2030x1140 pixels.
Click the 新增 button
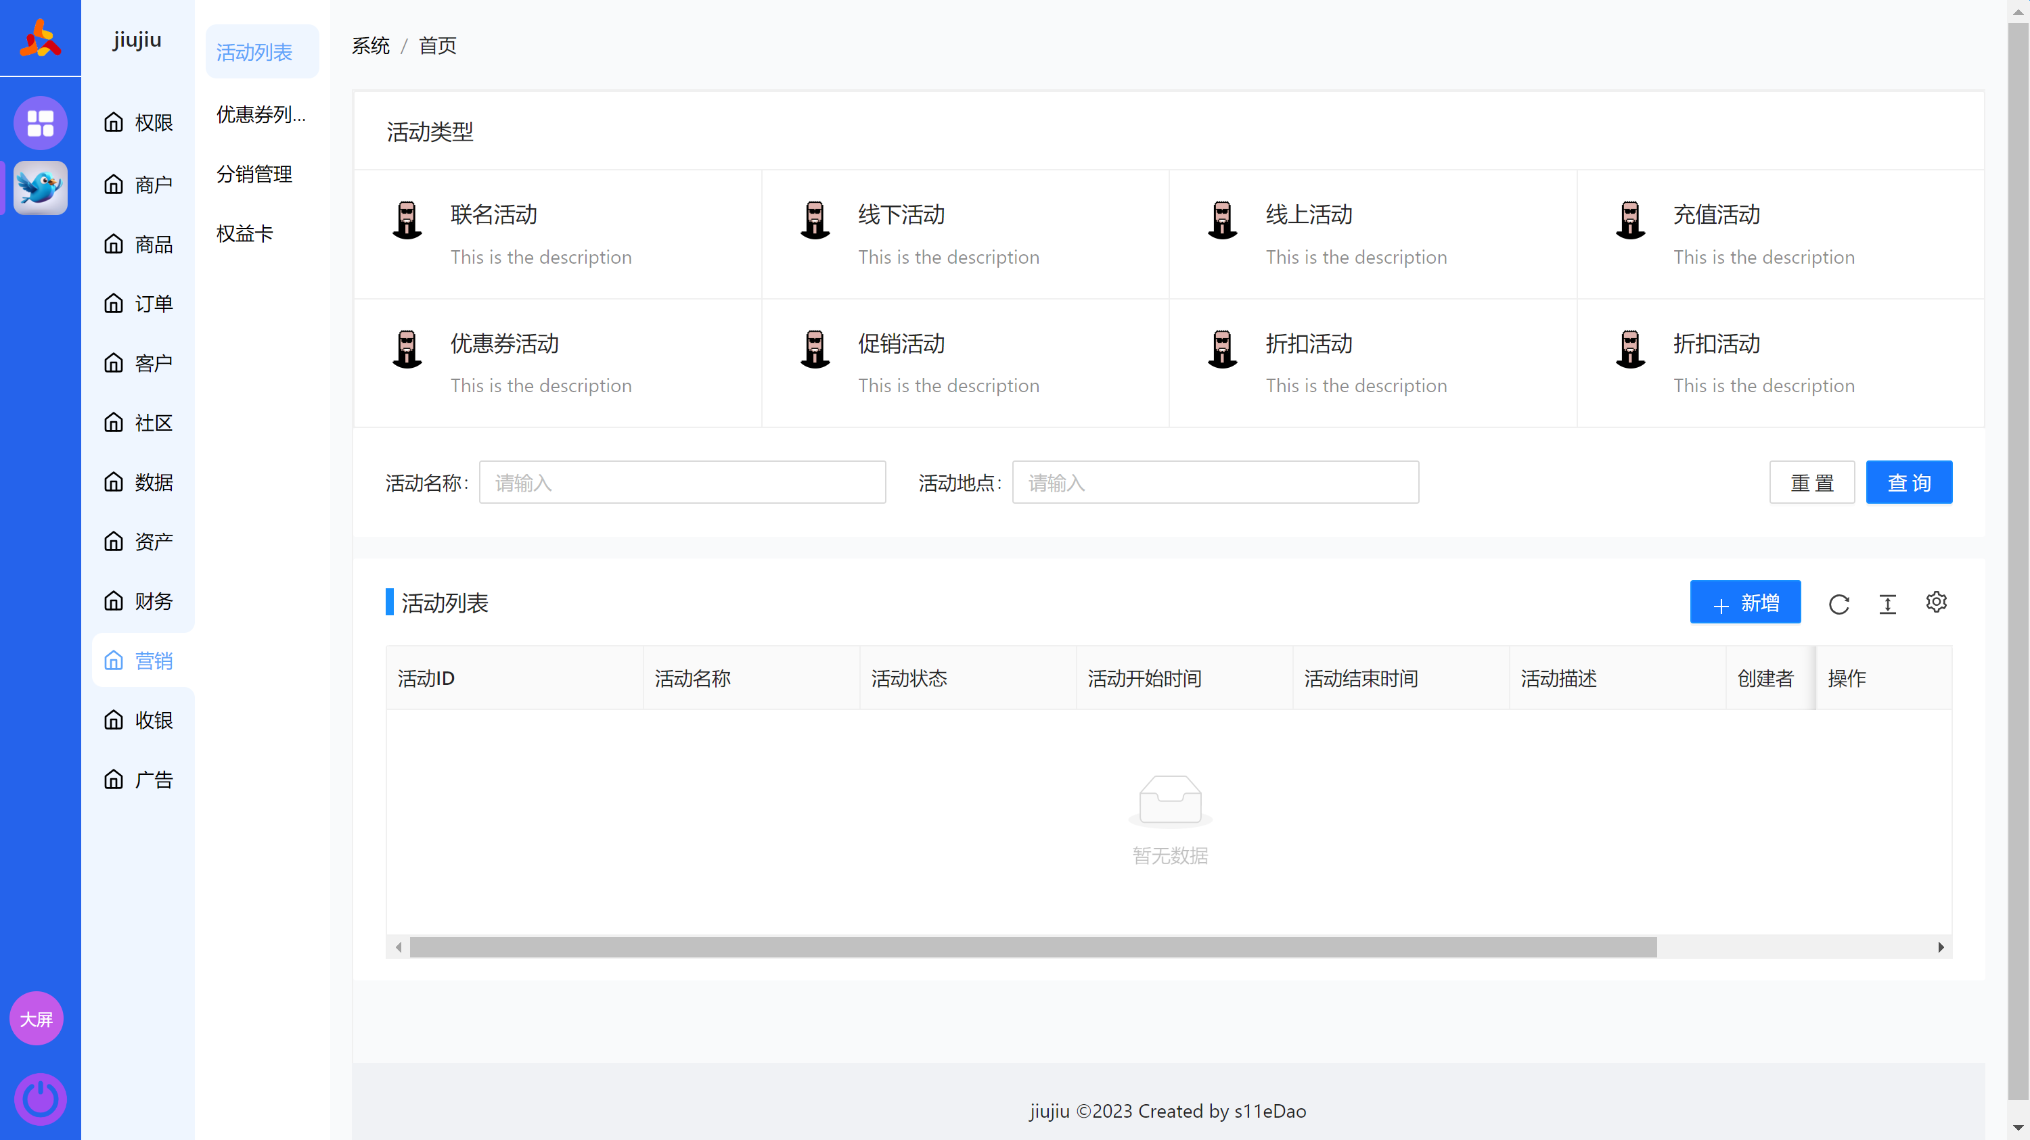point(1744,603)
